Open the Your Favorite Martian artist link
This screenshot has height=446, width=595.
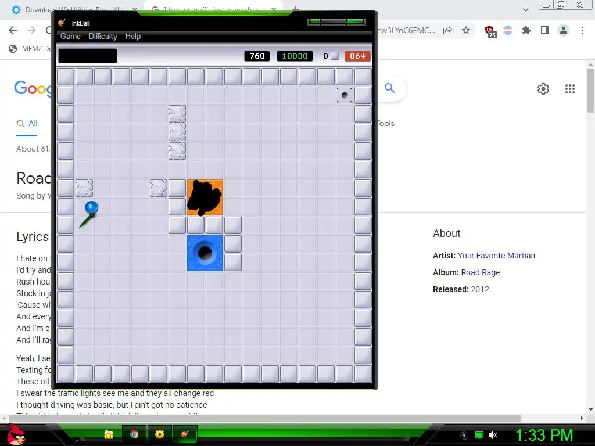click(496, 256)
